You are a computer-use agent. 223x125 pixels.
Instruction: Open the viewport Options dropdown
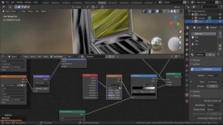pos(178,7)
